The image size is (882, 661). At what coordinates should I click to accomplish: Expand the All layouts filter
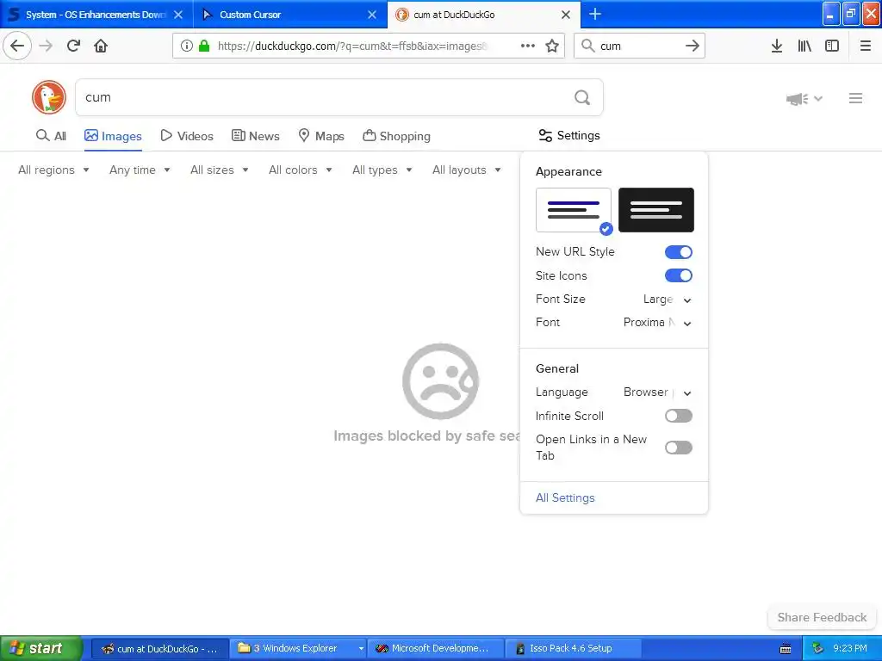coord(466,170)
